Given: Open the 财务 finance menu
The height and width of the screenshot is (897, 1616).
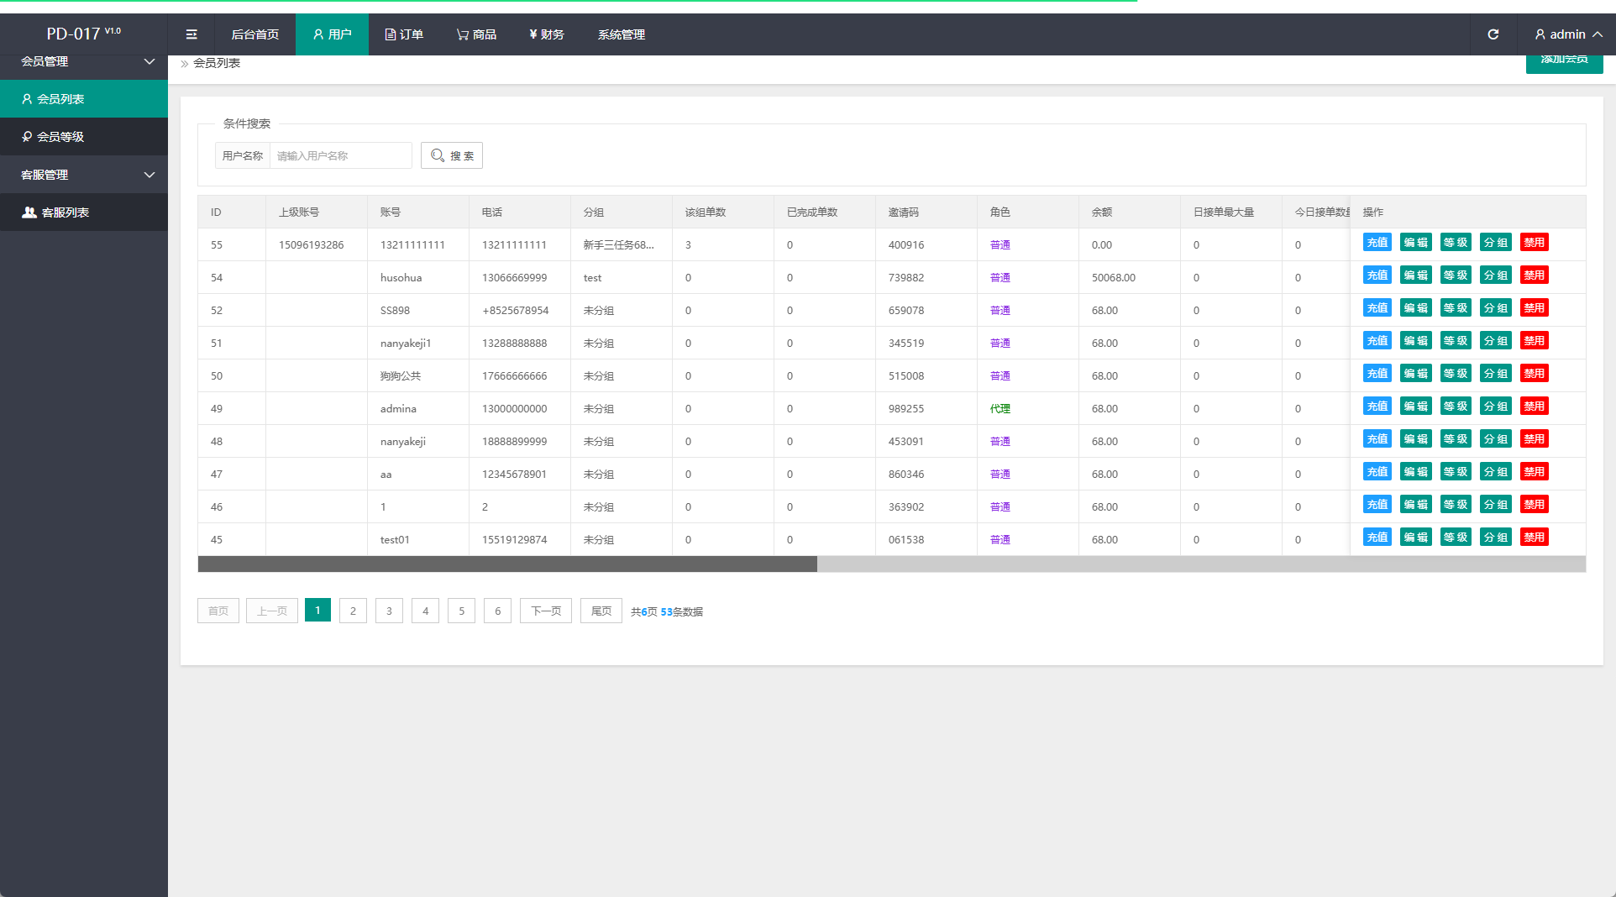Looking at the screenshot, I should coord(546,34).
